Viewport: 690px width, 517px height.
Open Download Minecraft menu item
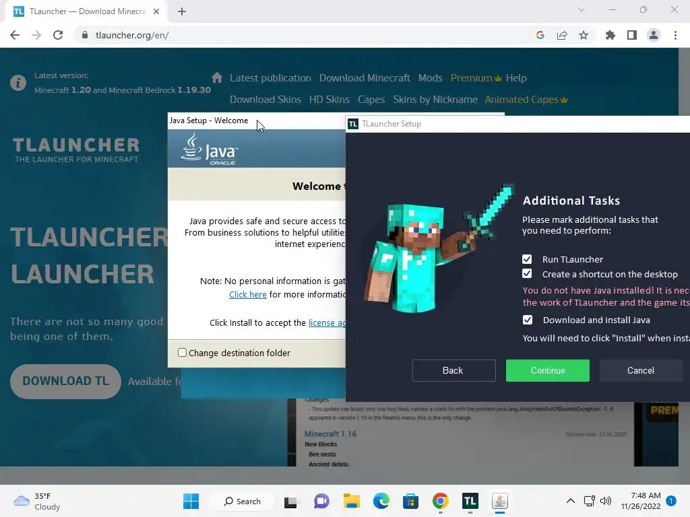coord(365,78)
